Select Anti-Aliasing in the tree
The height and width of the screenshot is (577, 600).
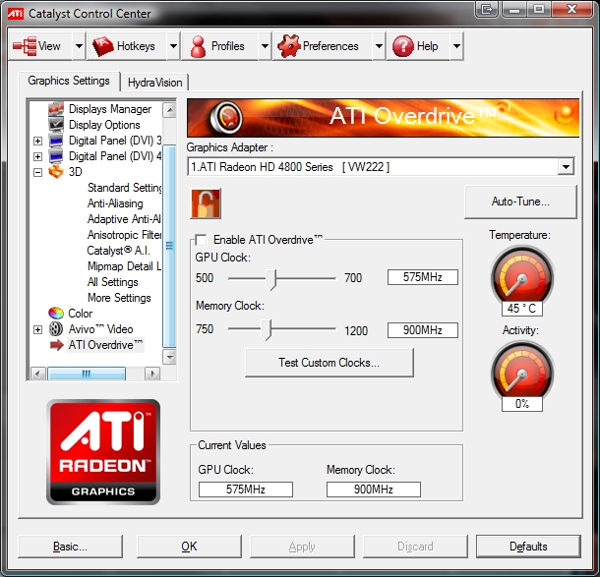[x=115, y=203]
